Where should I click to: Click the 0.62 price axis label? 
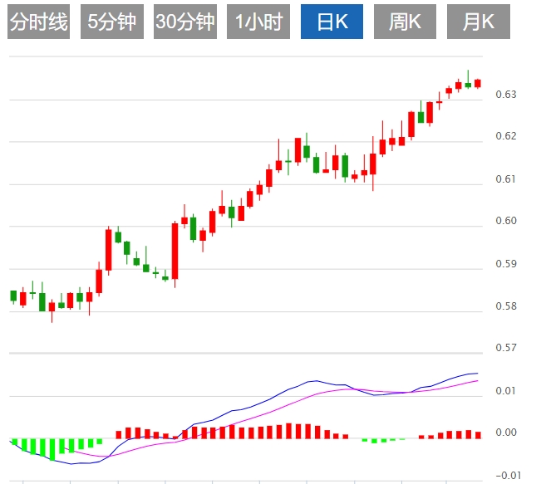[x=505, y=136]
